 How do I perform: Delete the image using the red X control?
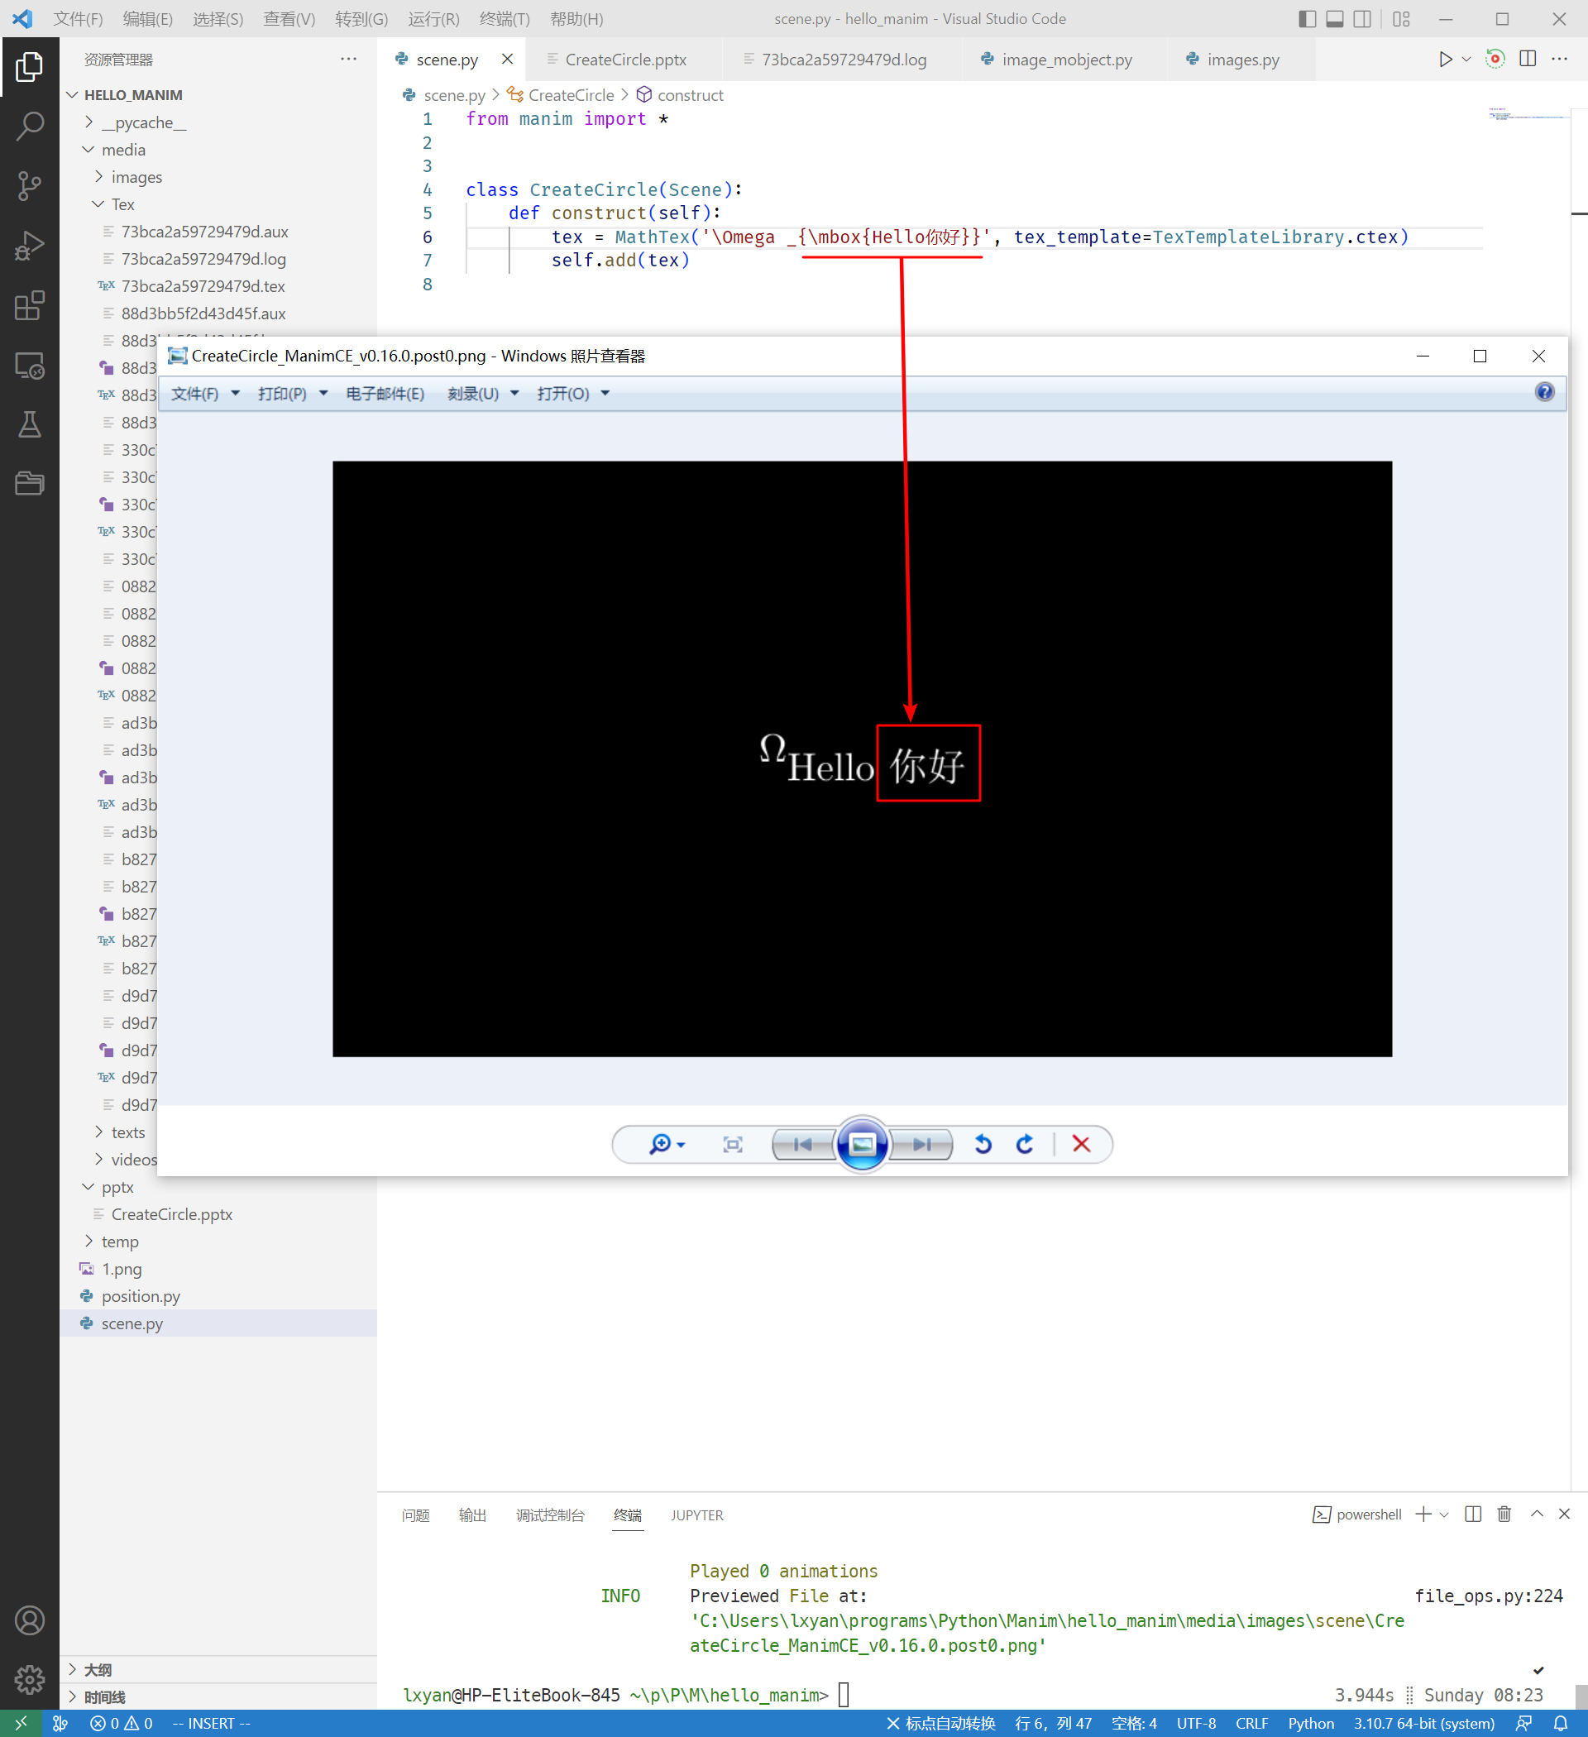[1081, 1144]
